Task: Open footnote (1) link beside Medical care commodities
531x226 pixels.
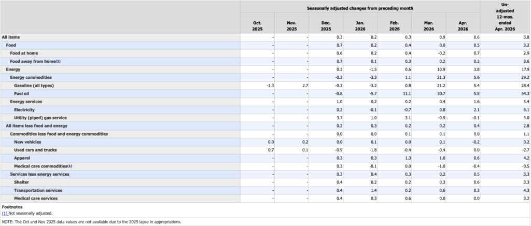Action: click(70, 166)
